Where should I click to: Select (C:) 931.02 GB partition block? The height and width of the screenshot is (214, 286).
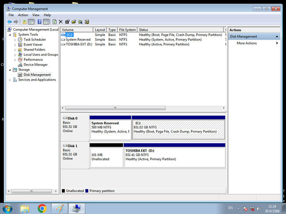pos(178,128)
